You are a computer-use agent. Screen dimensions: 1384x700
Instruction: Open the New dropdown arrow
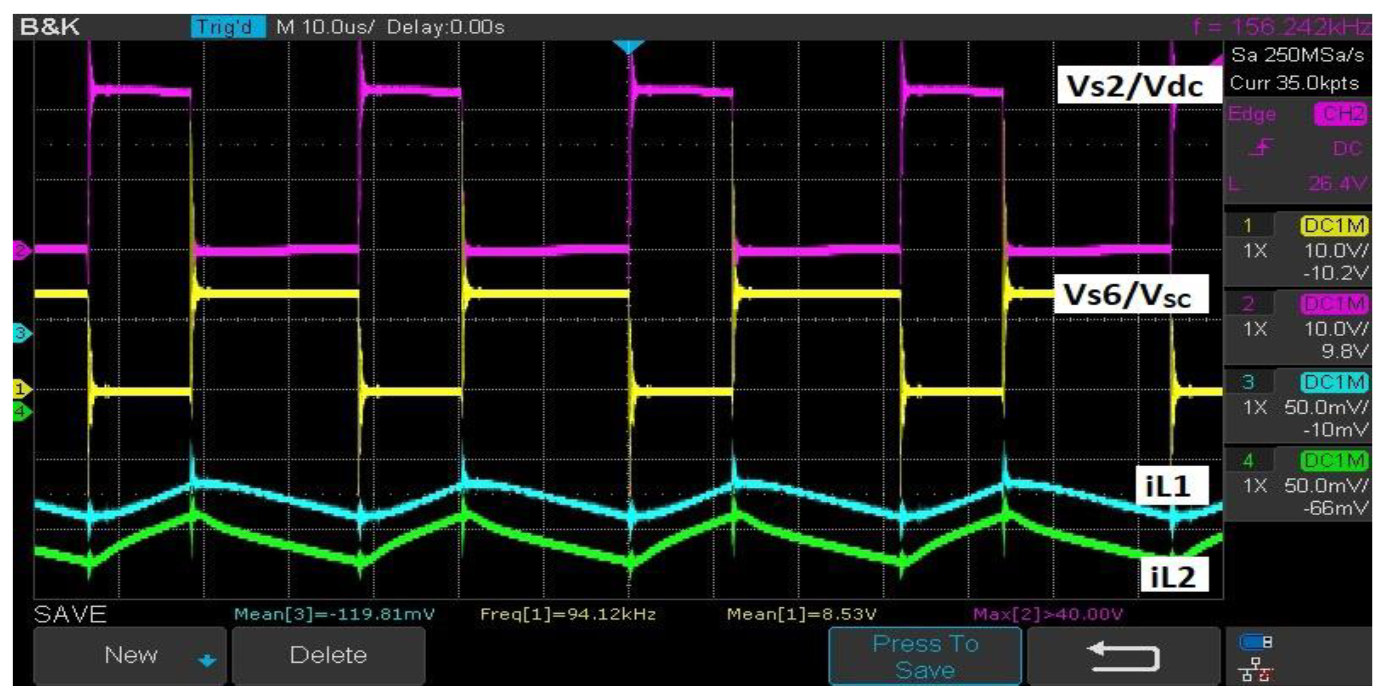207,660
